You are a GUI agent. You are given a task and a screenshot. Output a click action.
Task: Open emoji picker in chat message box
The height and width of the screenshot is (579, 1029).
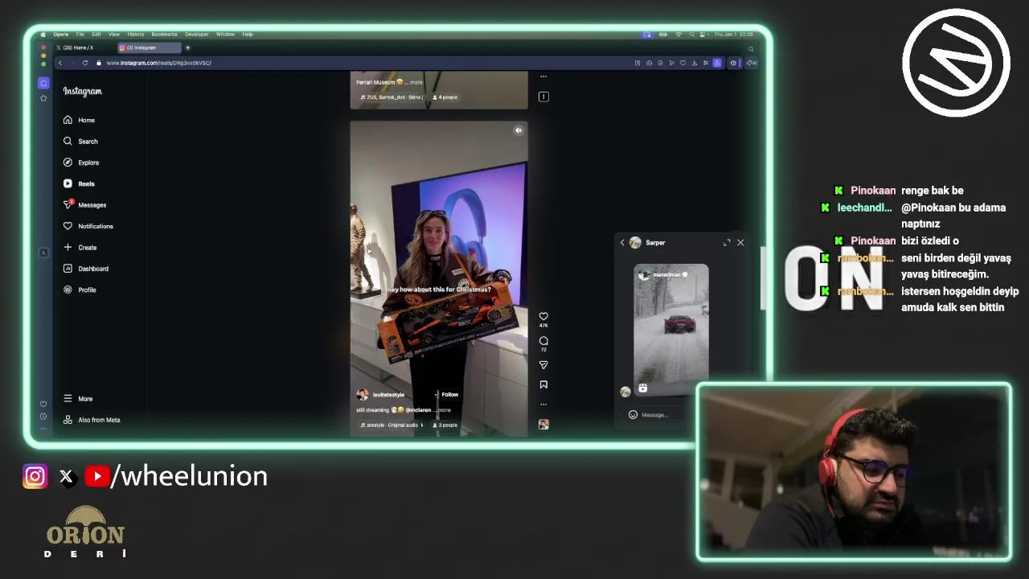(633, 415)
